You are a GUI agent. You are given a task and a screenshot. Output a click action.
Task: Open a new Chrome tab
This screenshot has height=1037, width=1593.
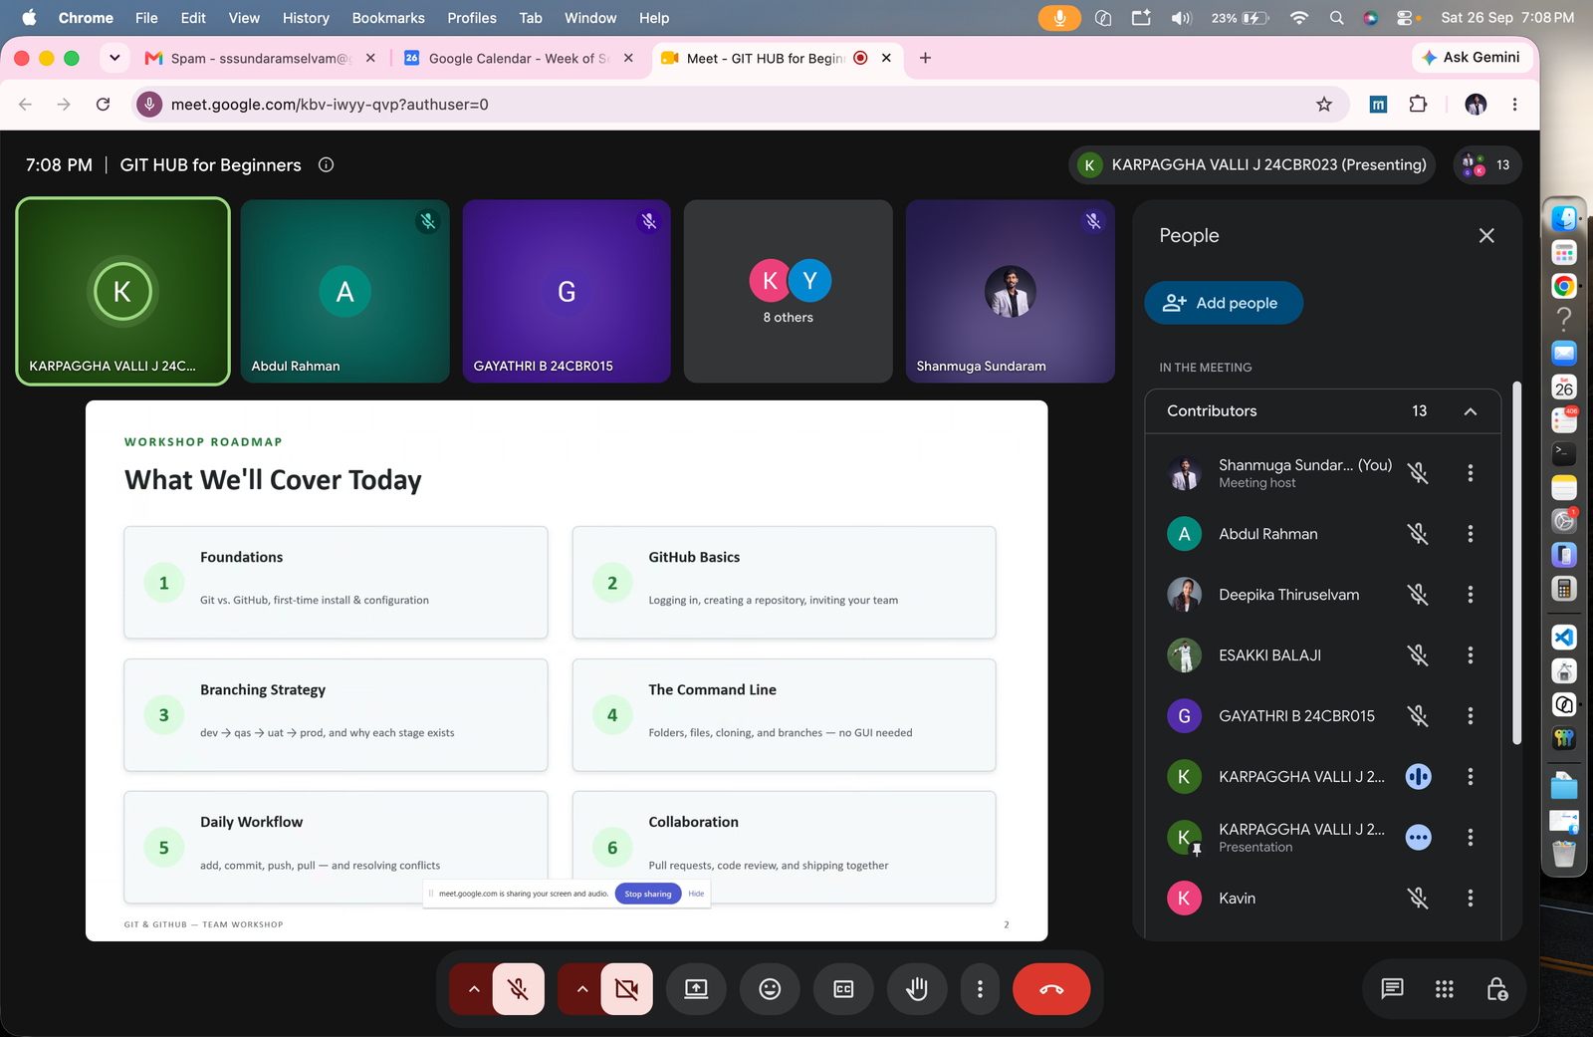pos(925,58)
